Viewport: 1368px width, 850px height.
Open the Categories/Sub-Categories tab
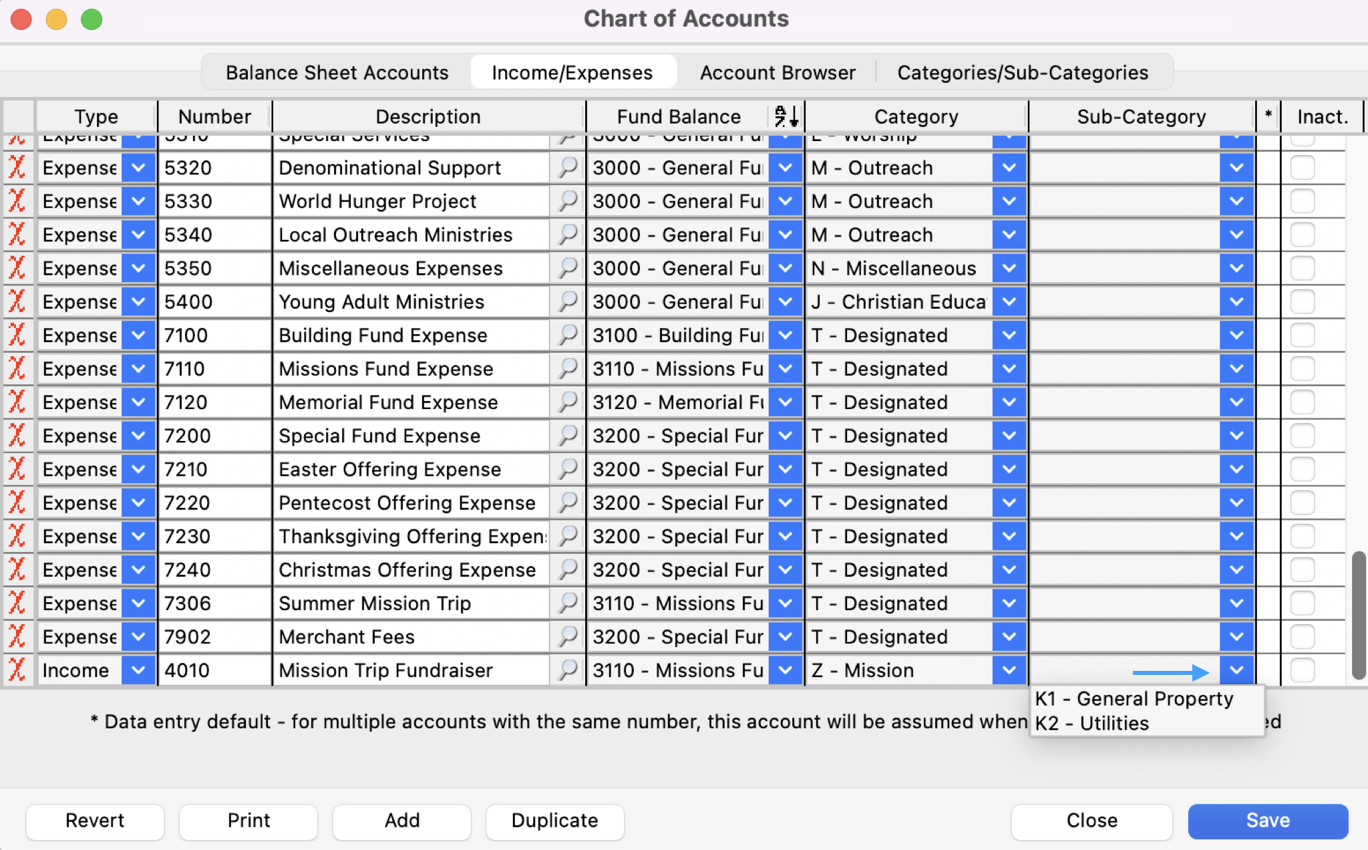[x=1022, y=72]
